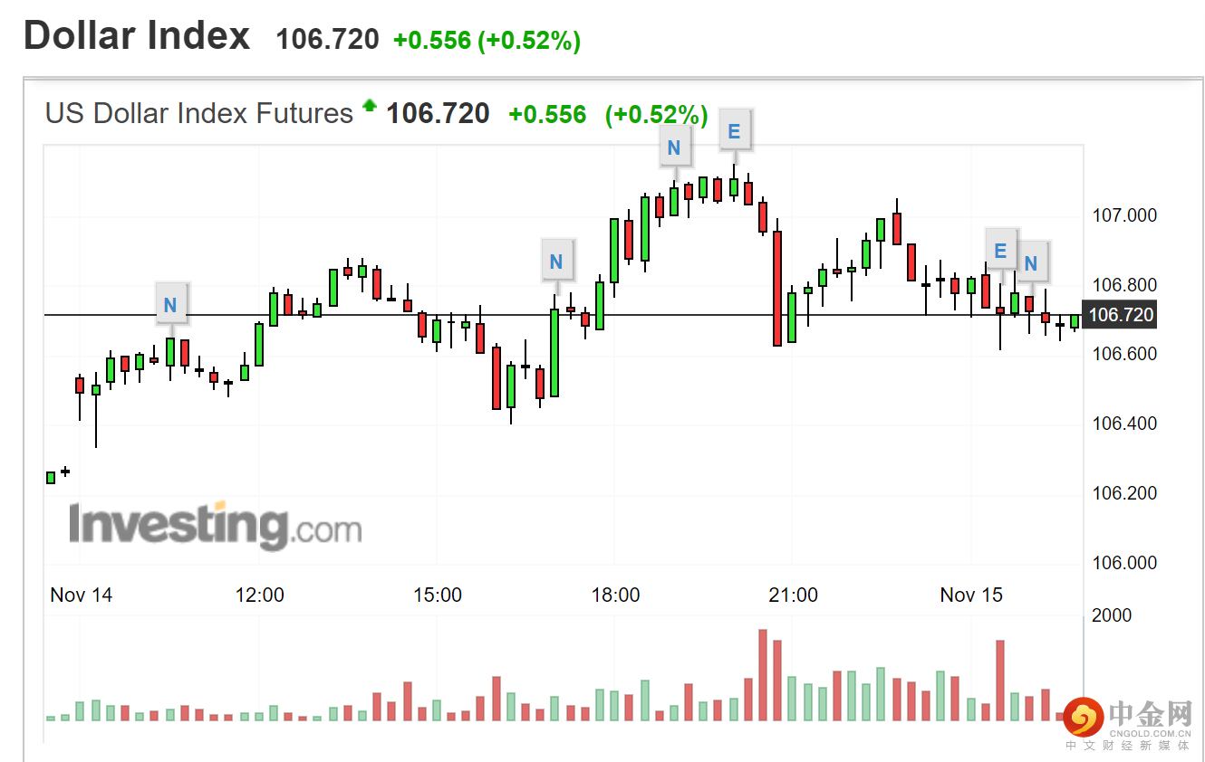The width and height of the screenshot is (1205, 762).
Task: Click the leftmost N news marker
Action: 170,305
